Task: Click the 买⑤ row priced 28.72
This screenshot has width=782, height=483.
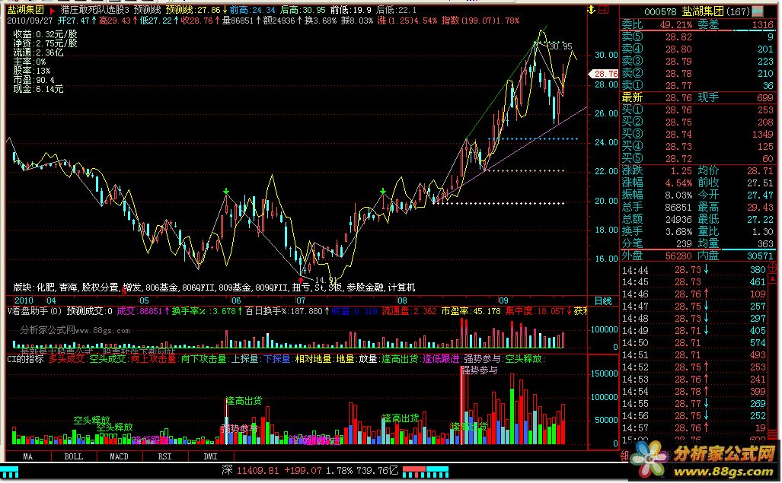Action: [697, 159]
